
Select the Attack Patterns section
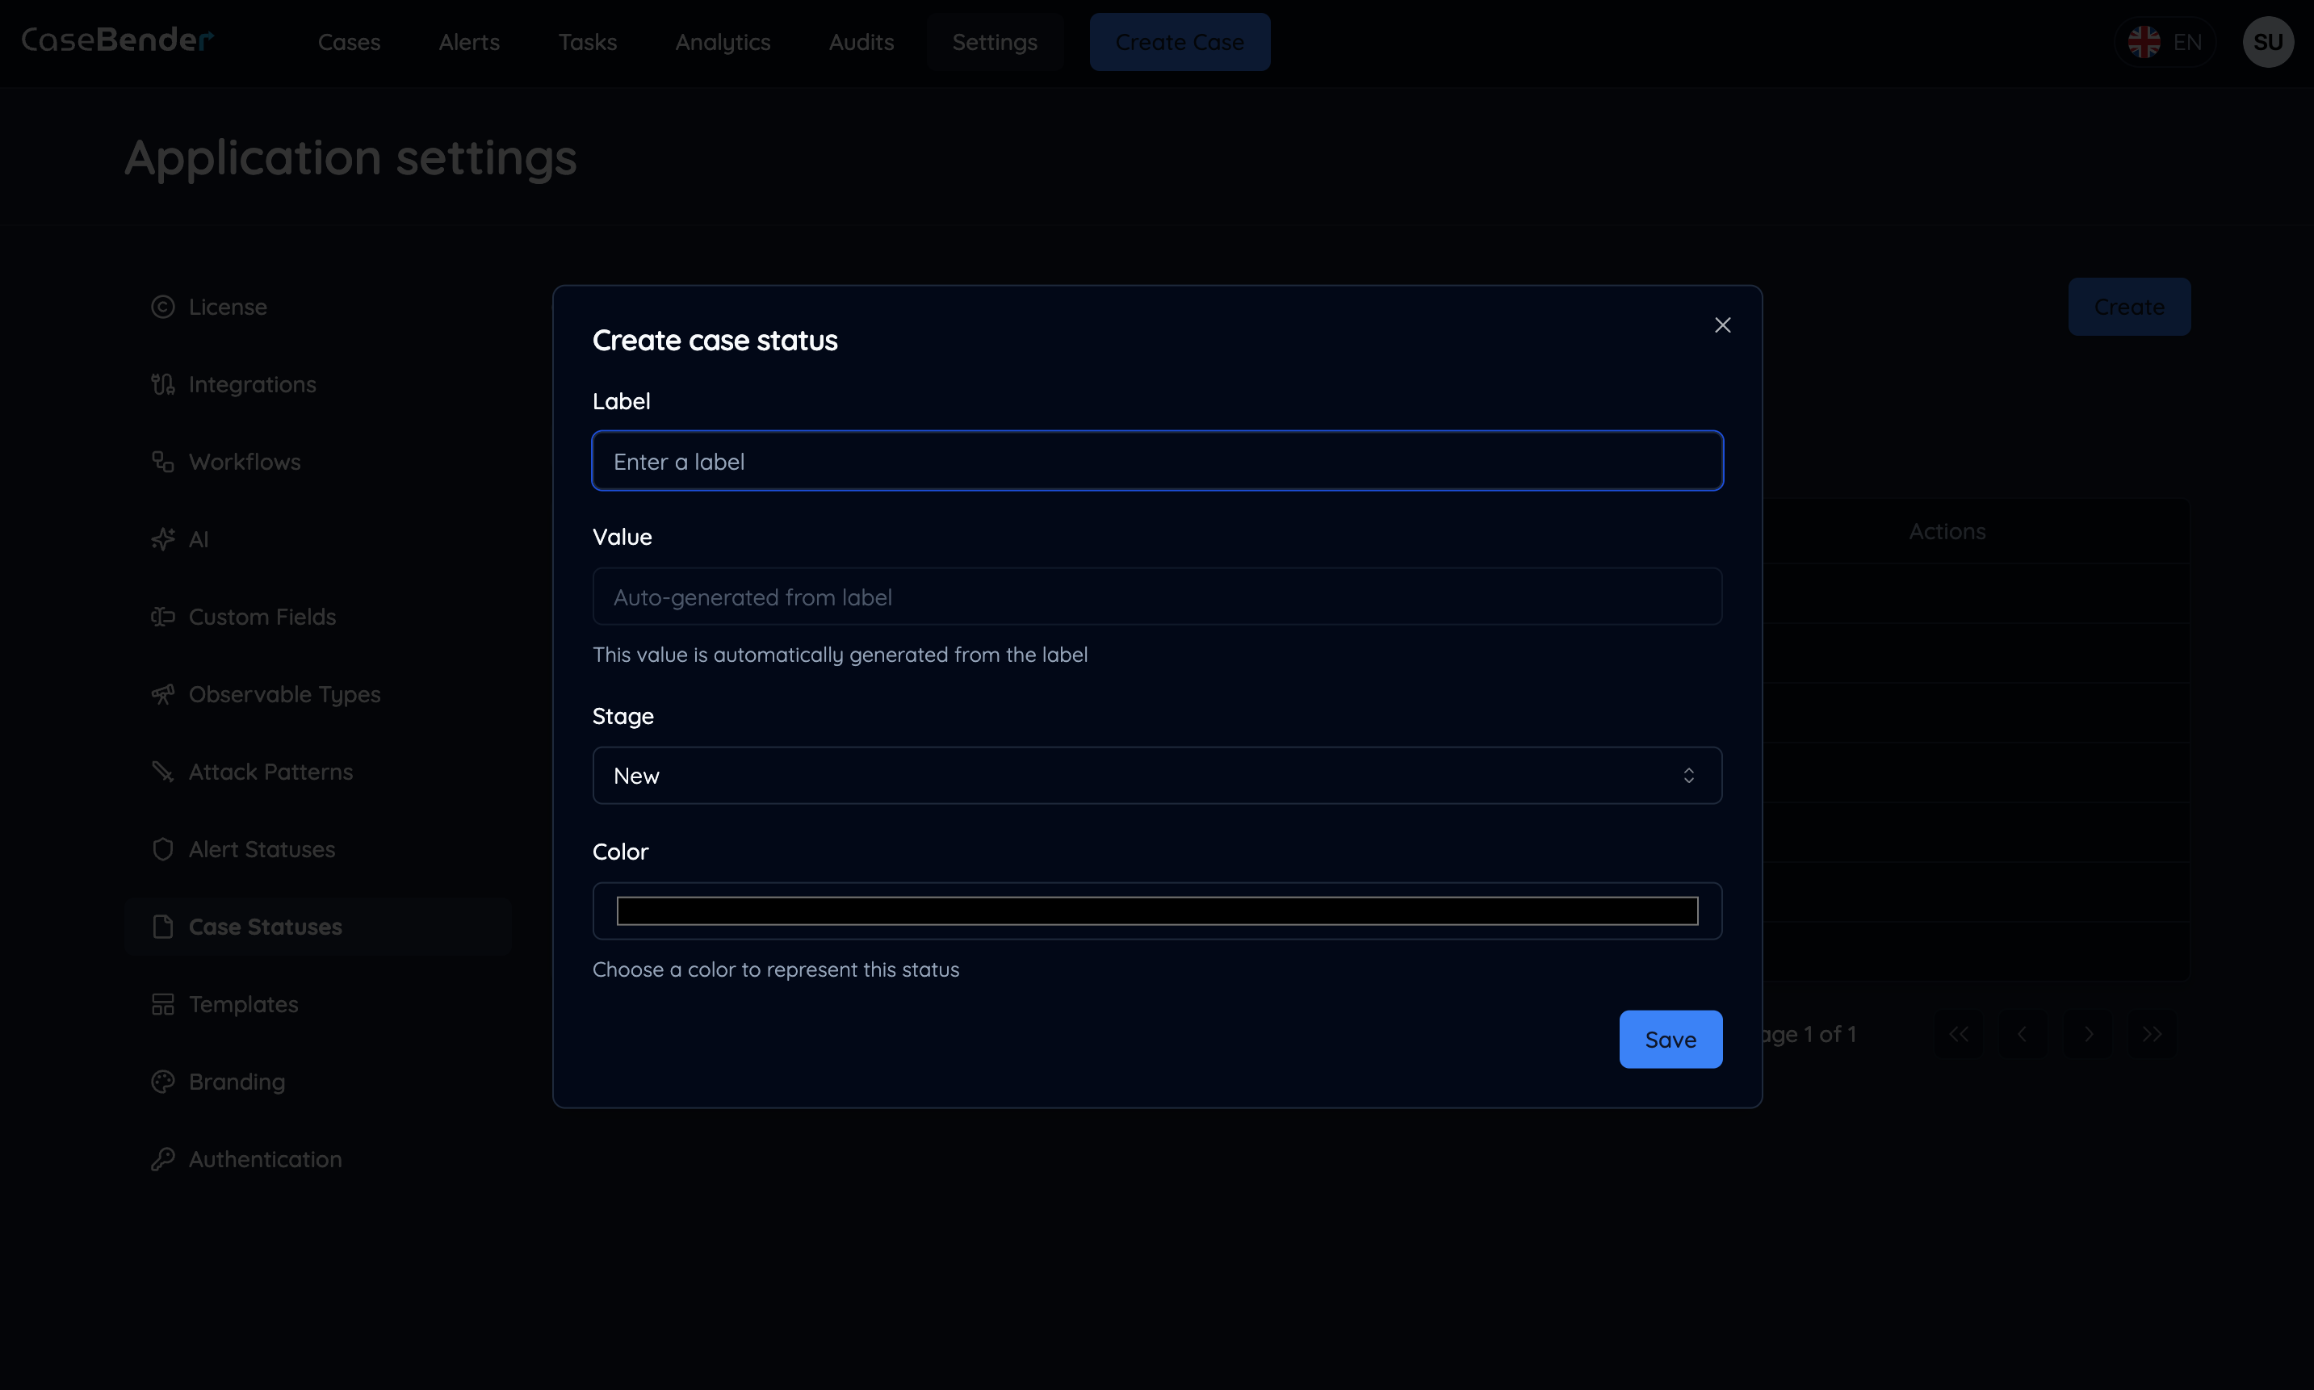coord(270,772)
